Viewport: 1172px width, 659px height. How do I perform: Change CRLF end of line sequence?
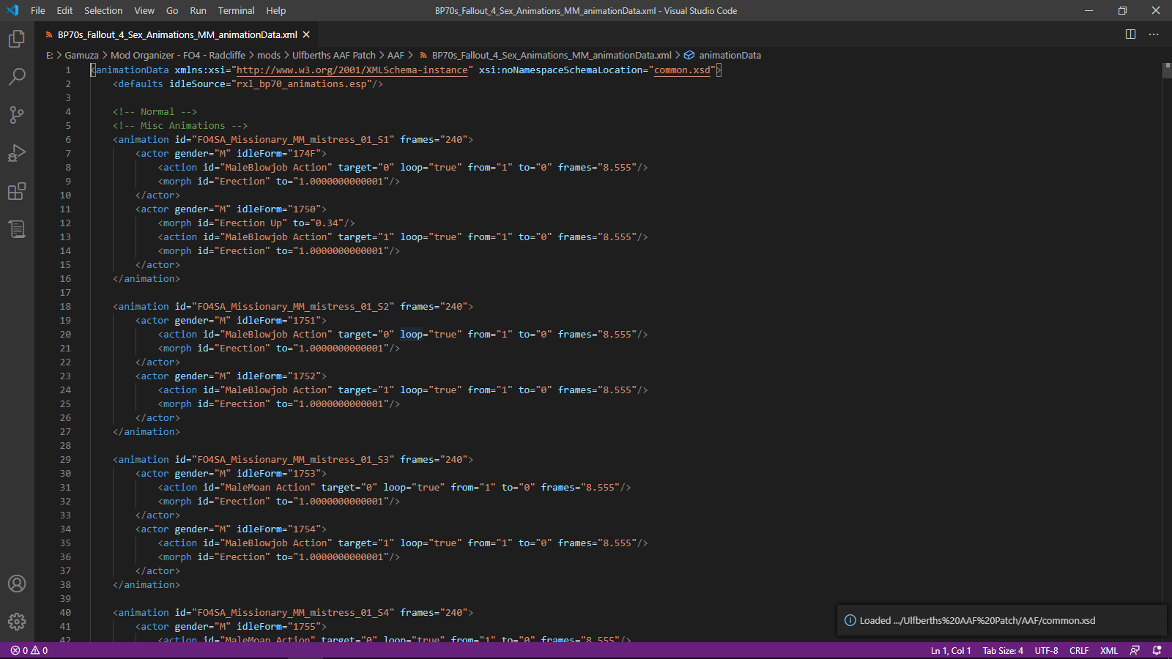(x=1079, y=650)
